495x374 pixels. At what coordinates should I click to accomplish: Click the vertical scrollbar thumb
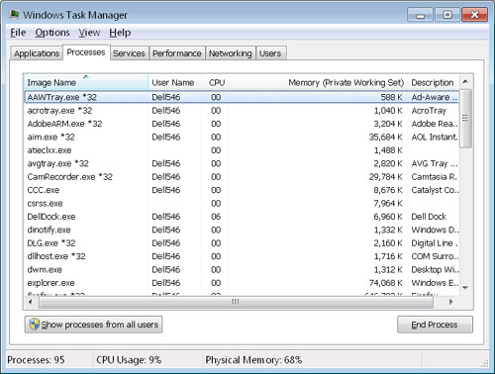[x=465, y=118]
